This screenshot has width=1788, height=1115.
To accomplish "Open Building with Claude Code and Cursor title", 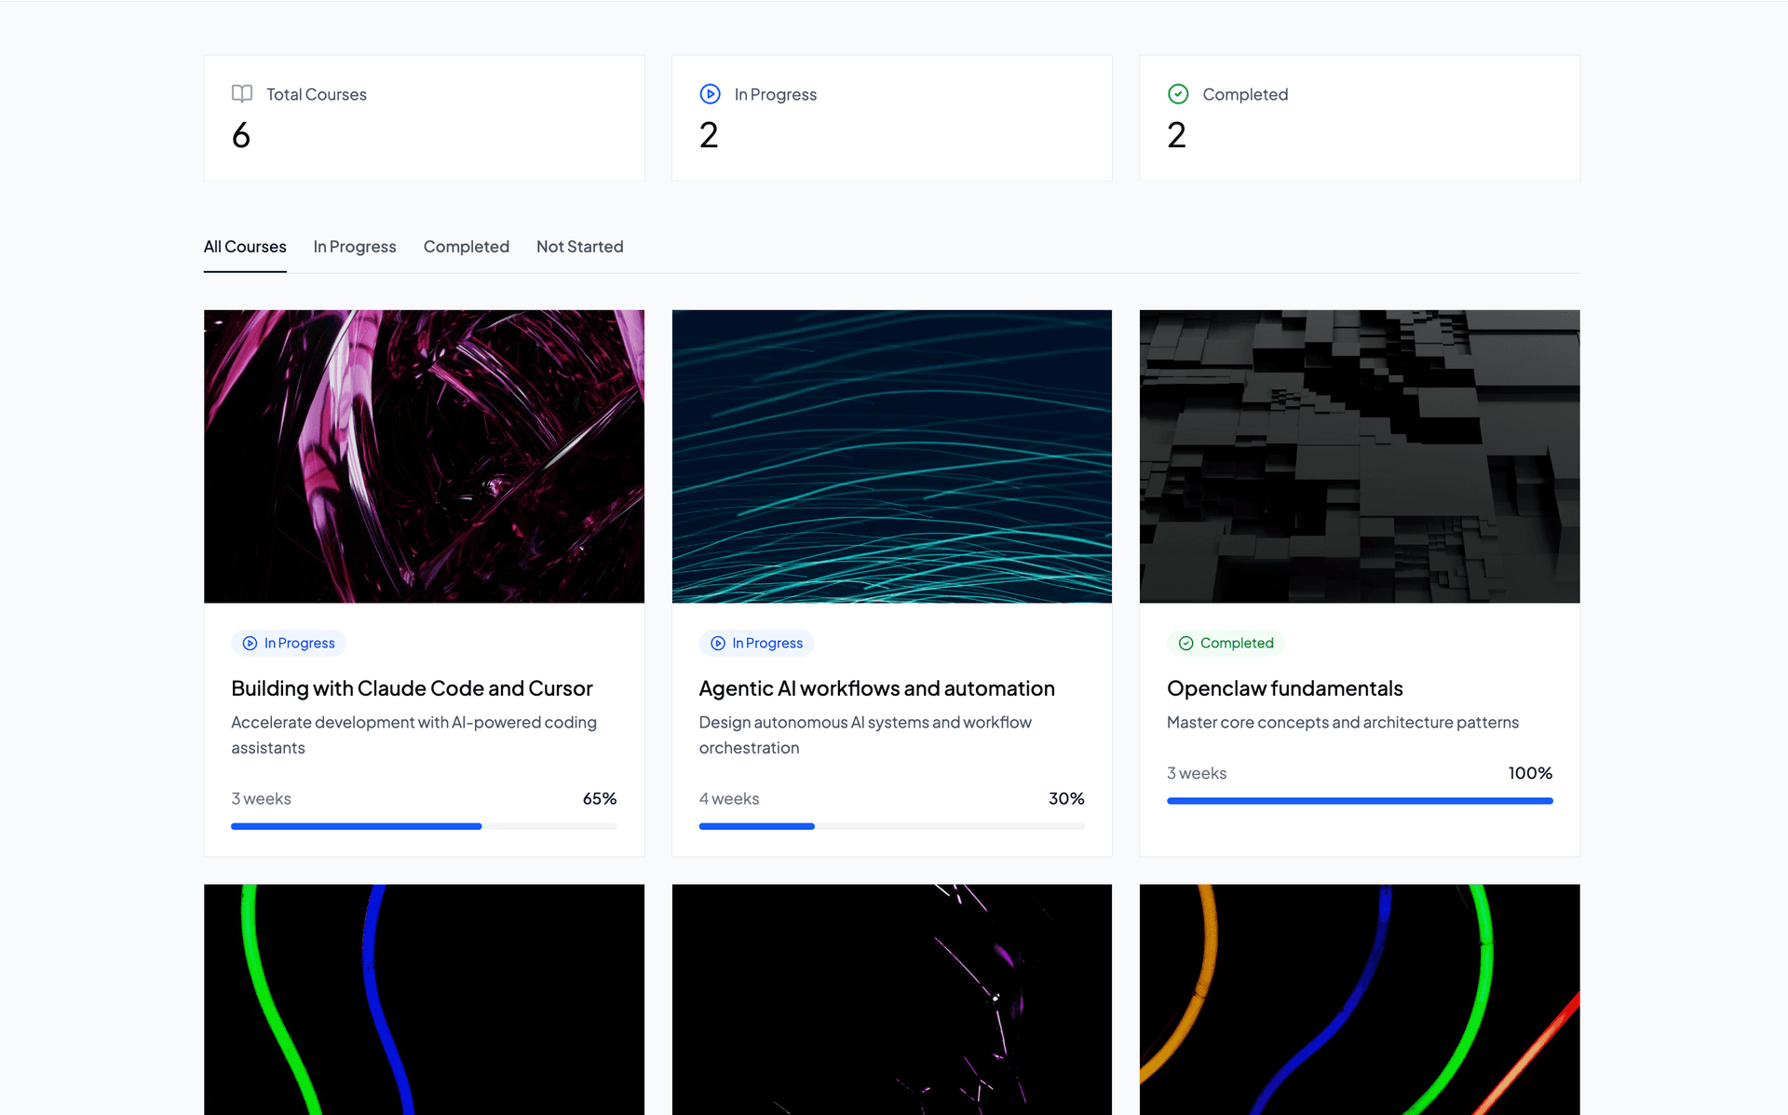I will [412, 688].
